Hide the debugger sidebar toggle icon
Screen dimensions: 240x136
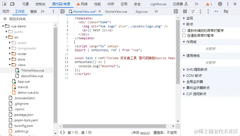pos(176,11)
